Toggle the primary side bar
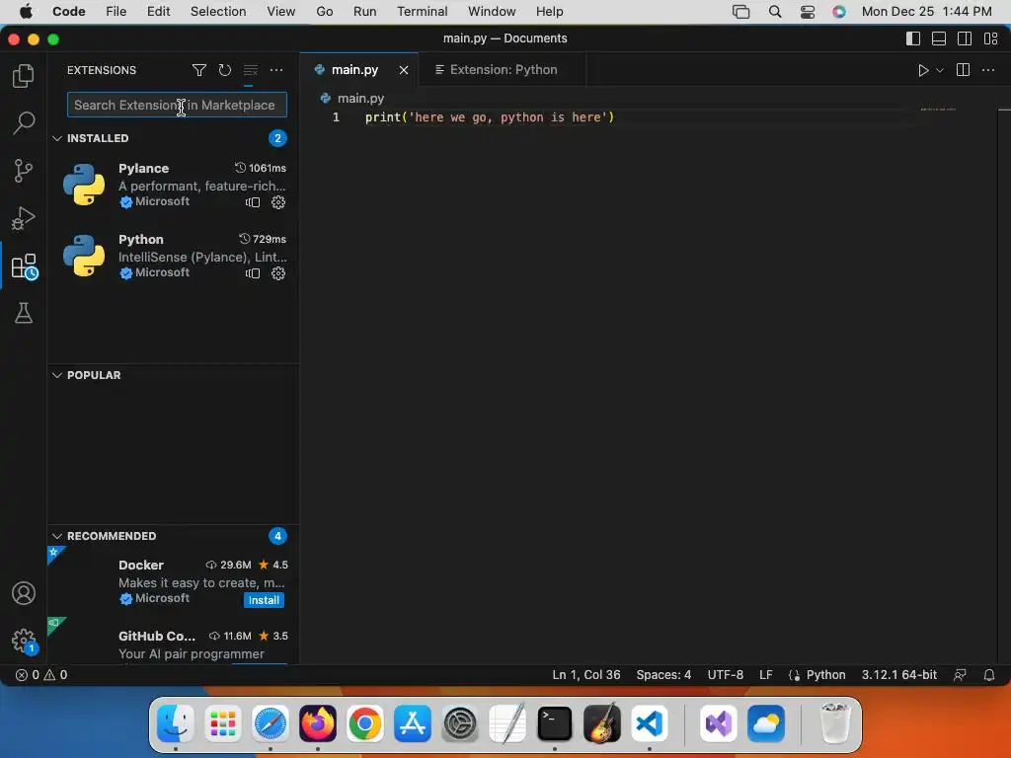This screenshot has width=1011, height=758. [x=913, y=38]
